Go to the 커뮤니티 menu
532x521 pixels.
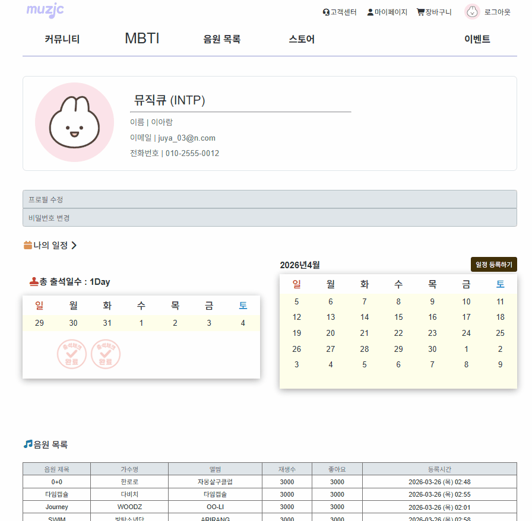[62, 40]
